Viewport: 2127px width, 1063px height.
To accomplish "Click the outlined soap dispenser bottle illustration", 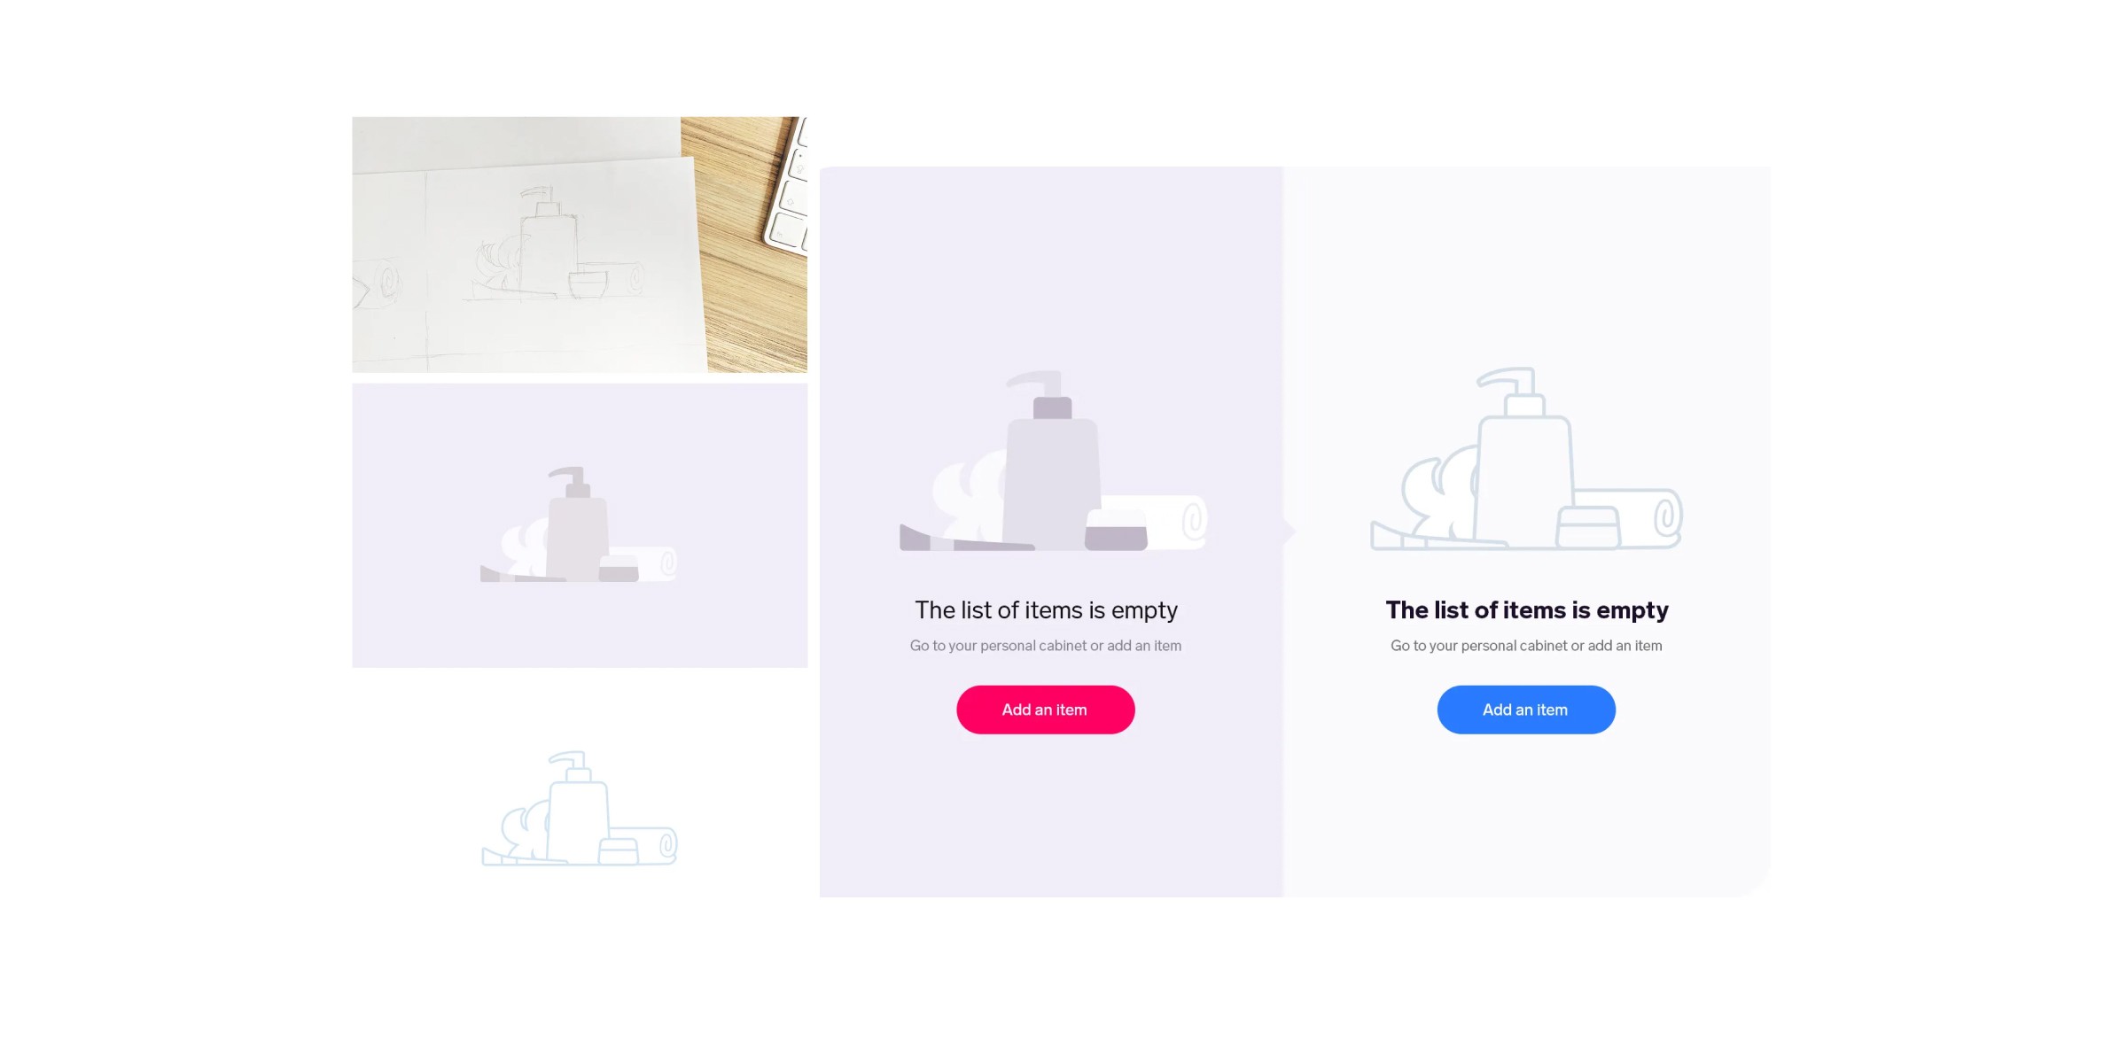I will click(x=1523, y=456).
